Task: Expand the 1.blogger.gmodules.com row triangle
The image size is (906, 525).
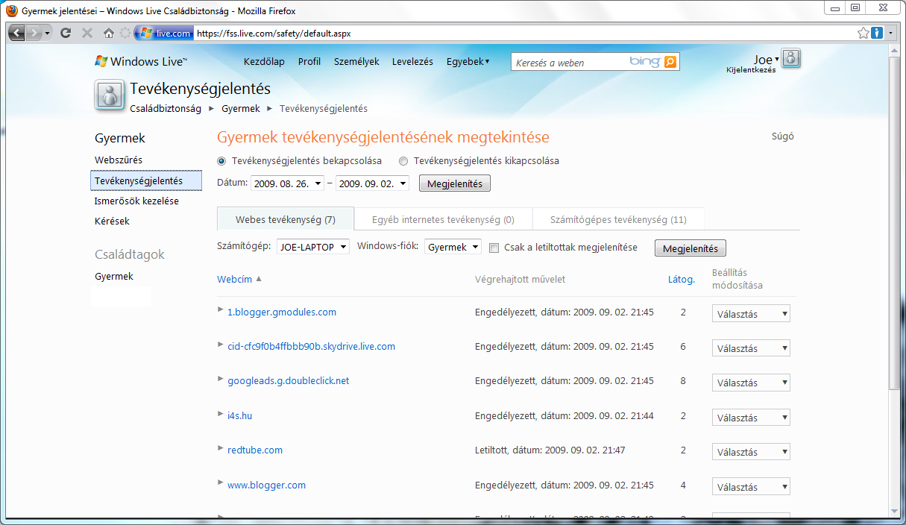Action: tap(220, 309)
